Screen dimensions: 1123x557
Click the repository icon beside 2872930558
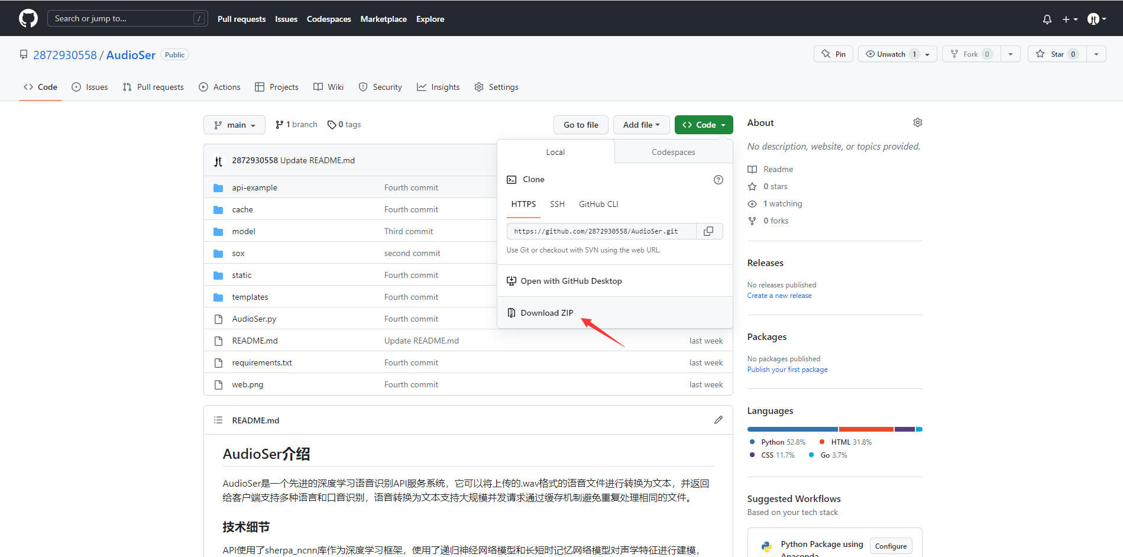pyautogui.click(x=24, y=54)
